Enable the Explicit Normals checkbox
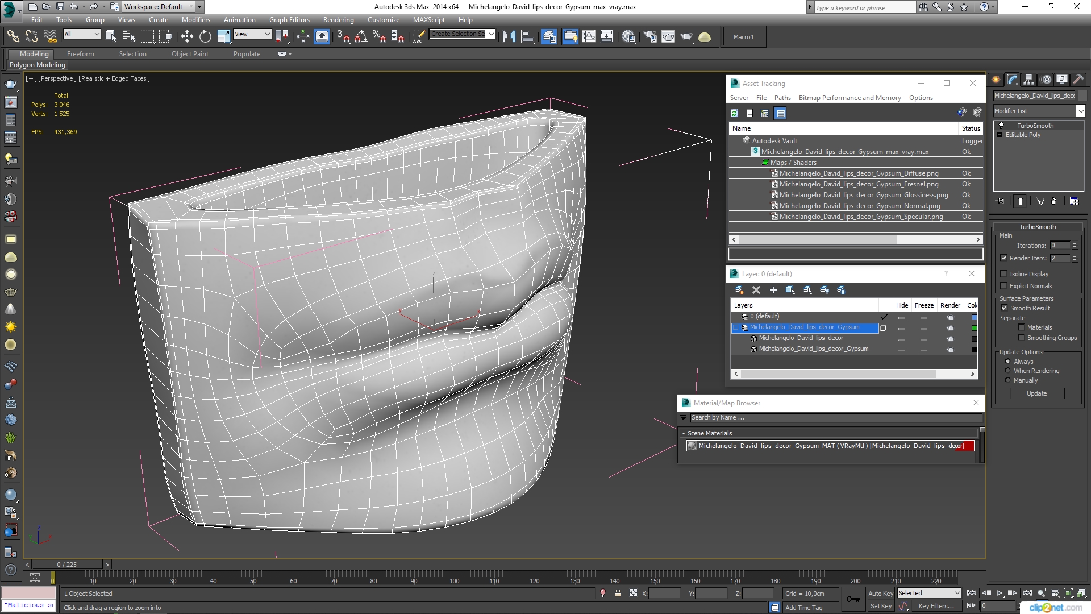The height and width of the screenshot is (614, 1091). click(1004, 285)
